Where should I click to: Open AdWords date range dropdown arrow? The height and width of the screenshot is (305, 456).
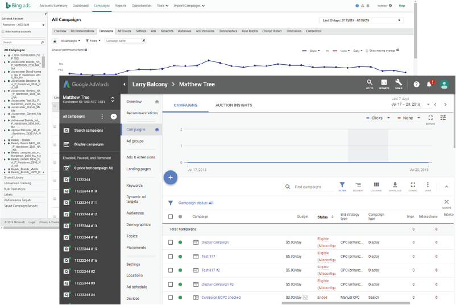(428, 105)
